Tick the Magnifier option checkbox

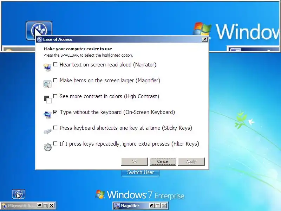pyautogui.click(x=55, y=80)
